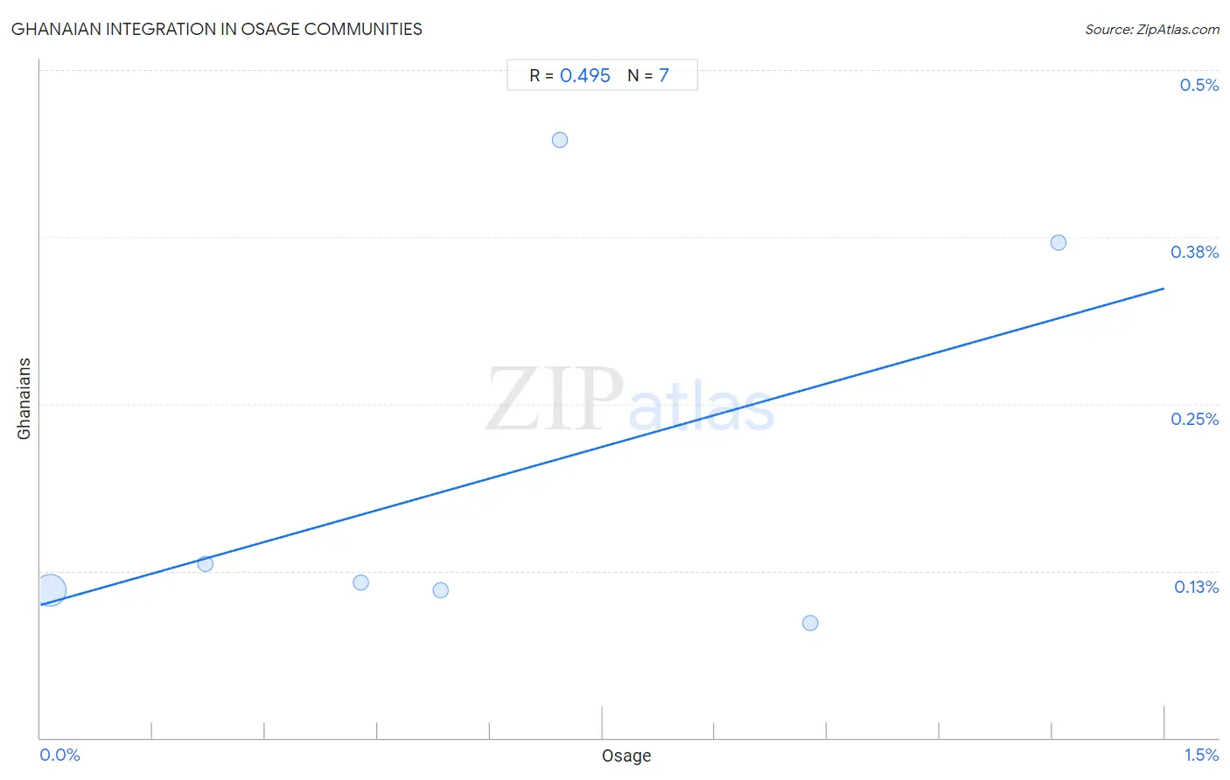The height and width of the screenshot is (780, 1230).
Task: Click the 0.0% x-axis tick label
Action: (59, 755)
